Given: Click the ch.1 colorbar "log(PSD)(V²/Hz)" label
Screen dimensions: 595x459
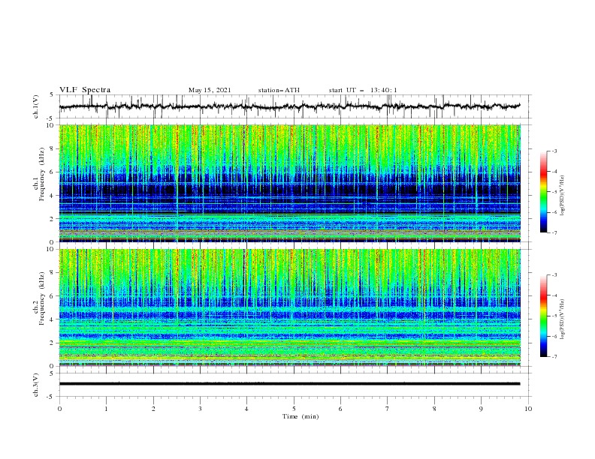Looking at the screenshot, I should click(563, 196).
